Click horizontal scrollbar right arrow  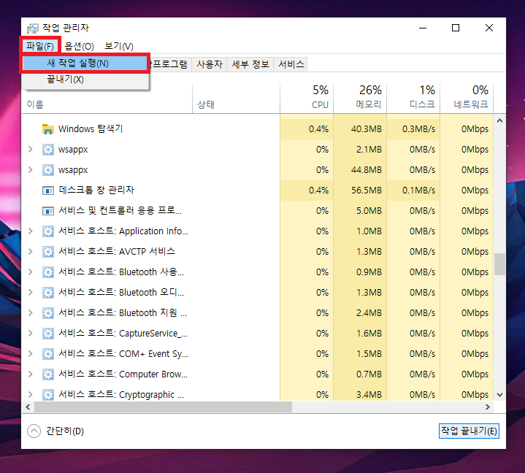point(488,407)
